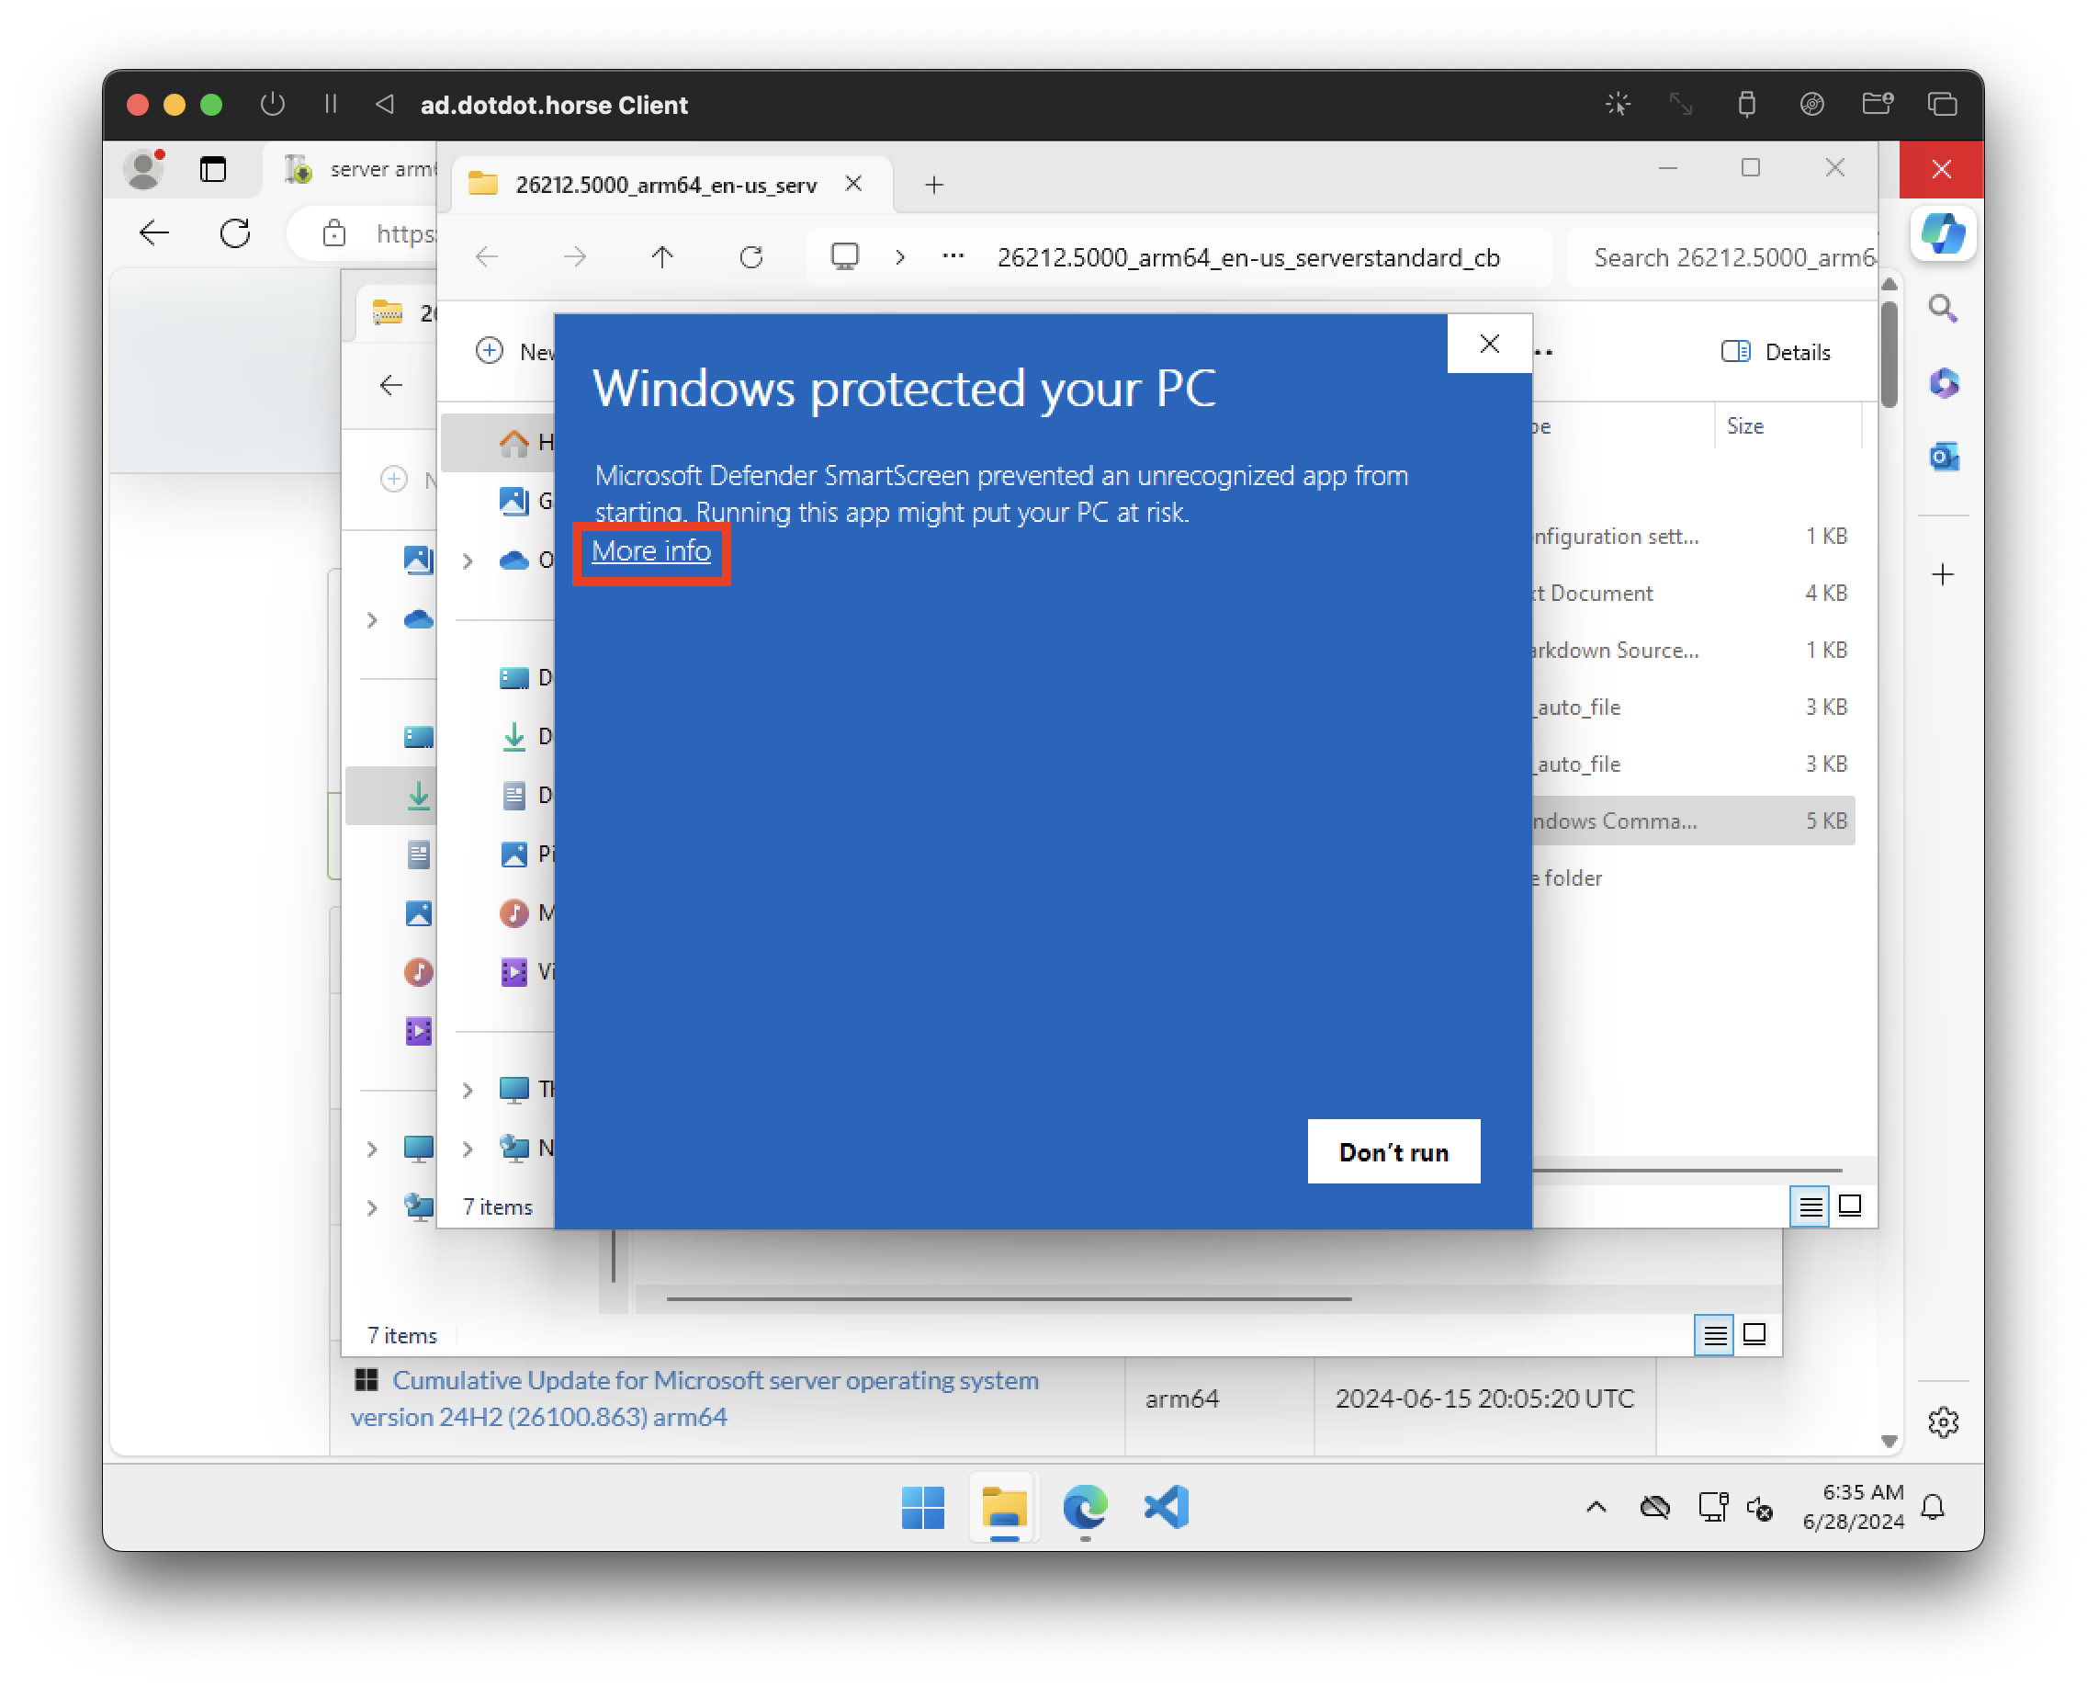Open Cumulative Update for Microsoft server link
This screenshot has width=2087, height=1687.
[x=694, y=1398]
